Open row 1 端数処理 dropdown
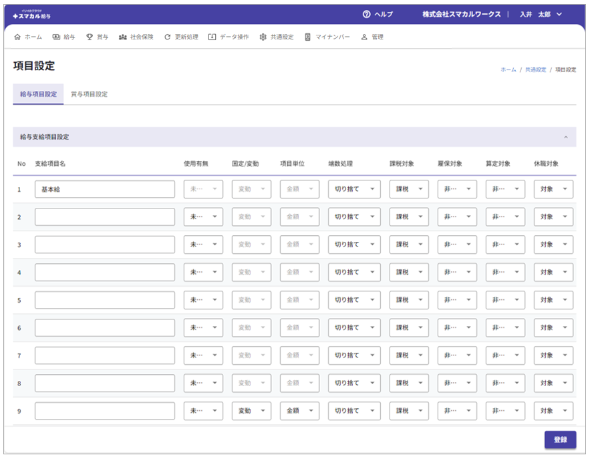 (x=354, y=189)
